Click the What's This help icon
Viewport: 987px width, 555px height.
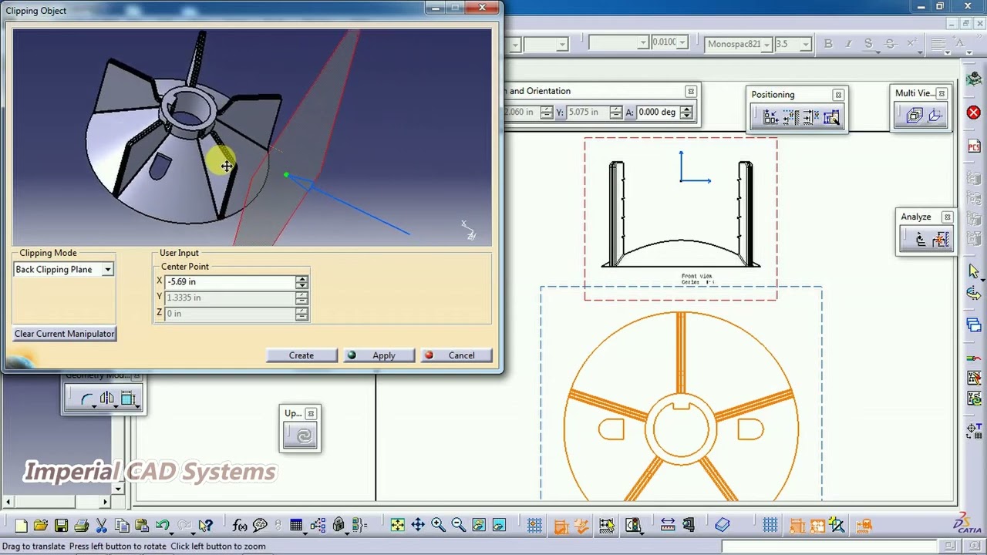tap(205, 526)
